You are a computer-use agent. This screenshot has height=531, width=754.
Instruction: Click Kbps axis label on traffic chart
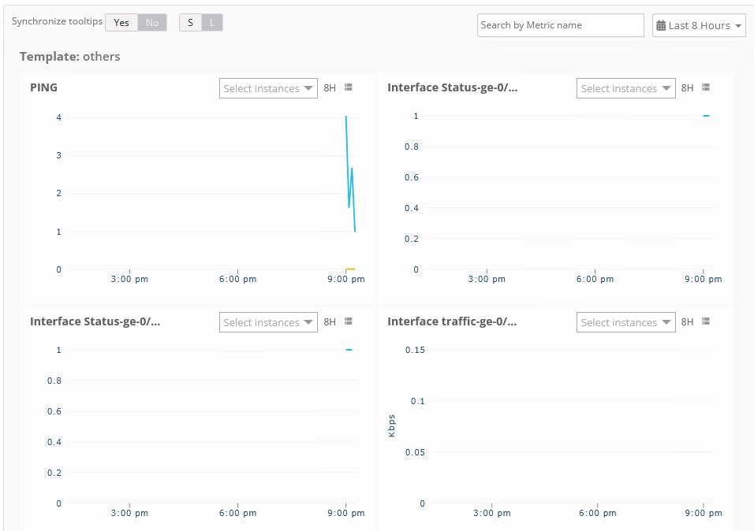[x=391, y=425]
